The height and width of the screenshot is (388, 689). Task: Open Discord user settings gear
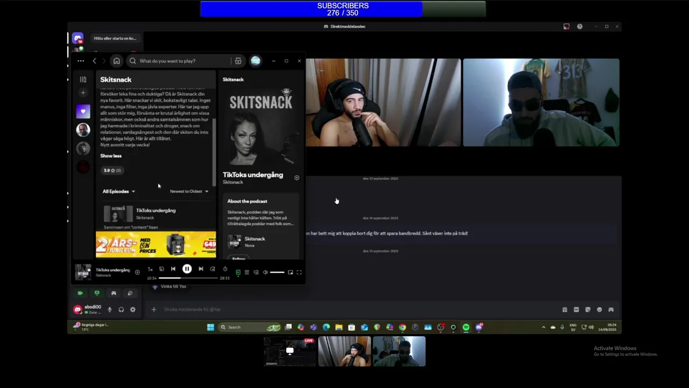(x=133, y=310)
